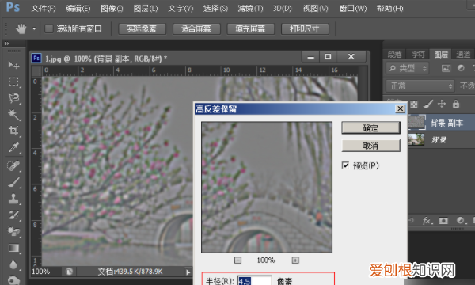Screen dimensions: 475x285
Task: Select the Polygonal Lasso tool
Action: 13,98
